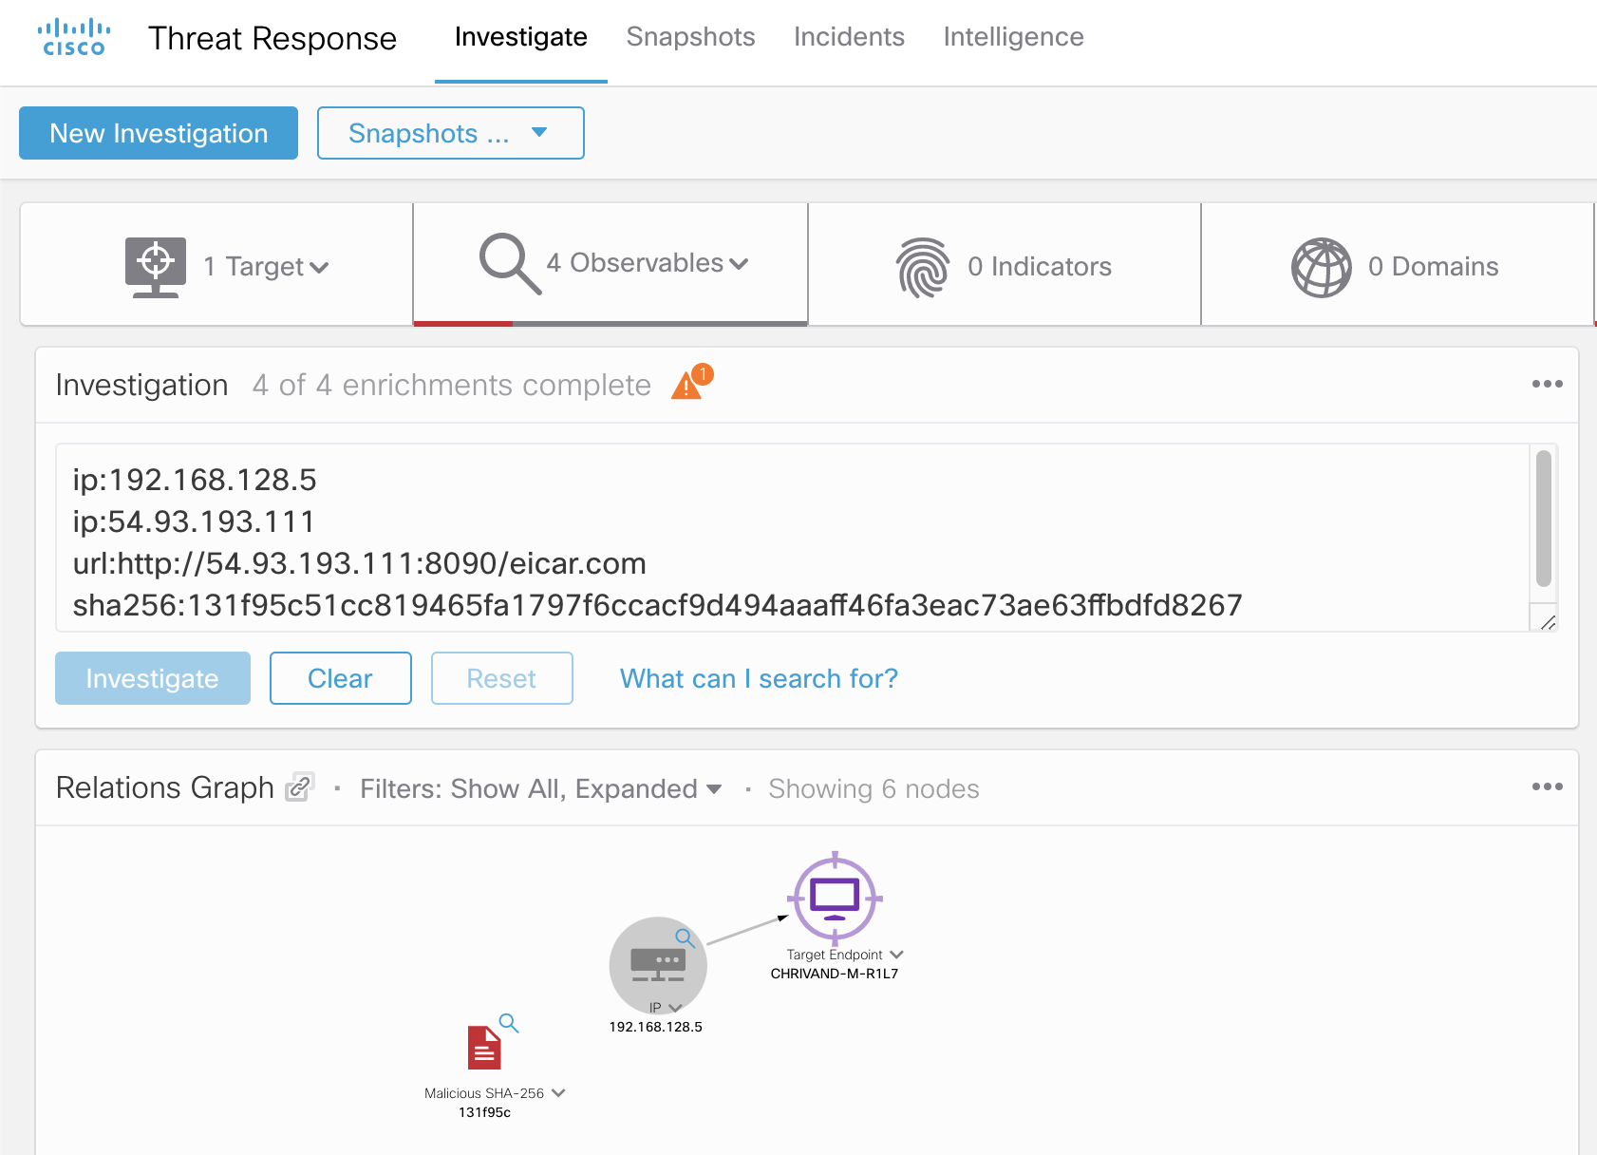Viewport: 1597px width, 1155px height.
Task: Open the Incidents tab
Action: [x=849, y=37]
